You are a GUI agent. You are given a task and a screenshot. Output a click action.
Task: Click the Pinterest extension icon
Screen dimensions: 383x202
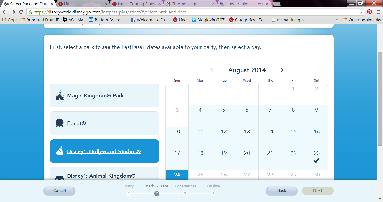click(369, 12)
